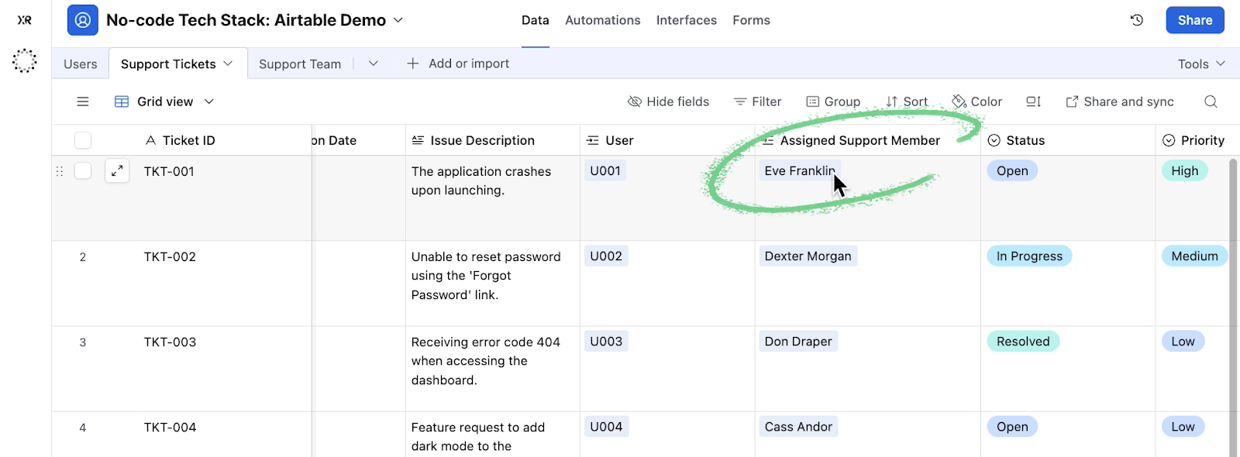
Task: Open the base title dropdown chevron
Action: click(x=398, y=20)
